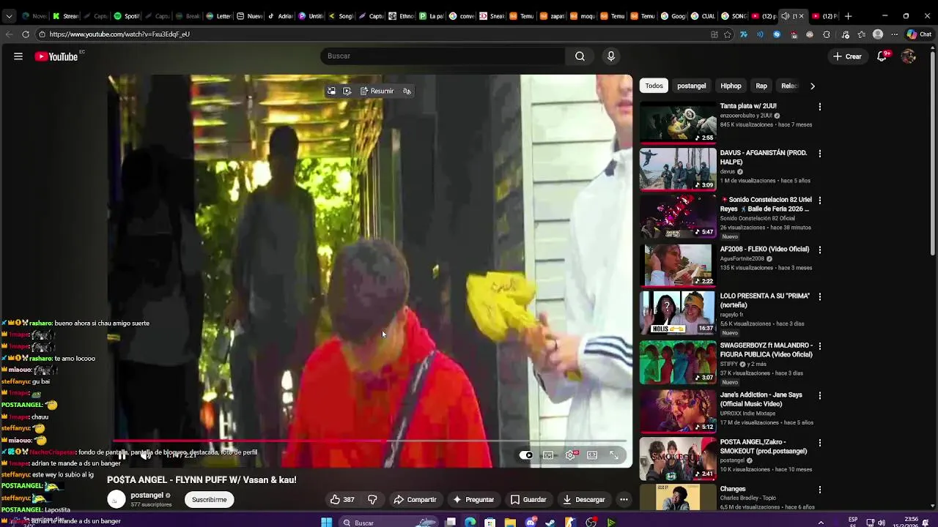This screenshot has width=938, height=527.
Task: Mute the audio-playing tab speaker icon
Action: pos(786,16)
